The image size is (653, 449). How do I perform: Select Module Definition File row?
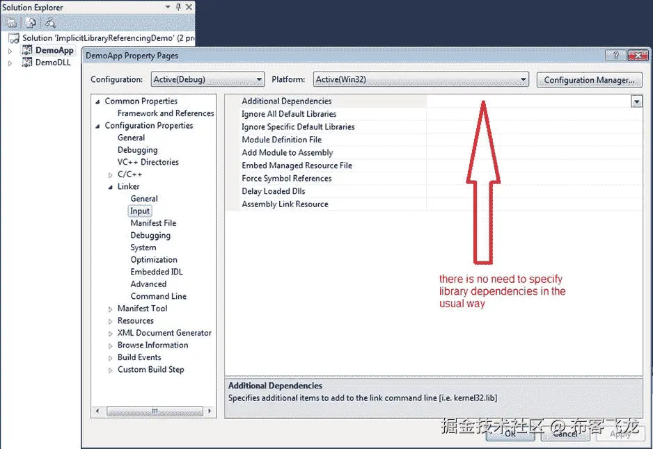[434, 140]
